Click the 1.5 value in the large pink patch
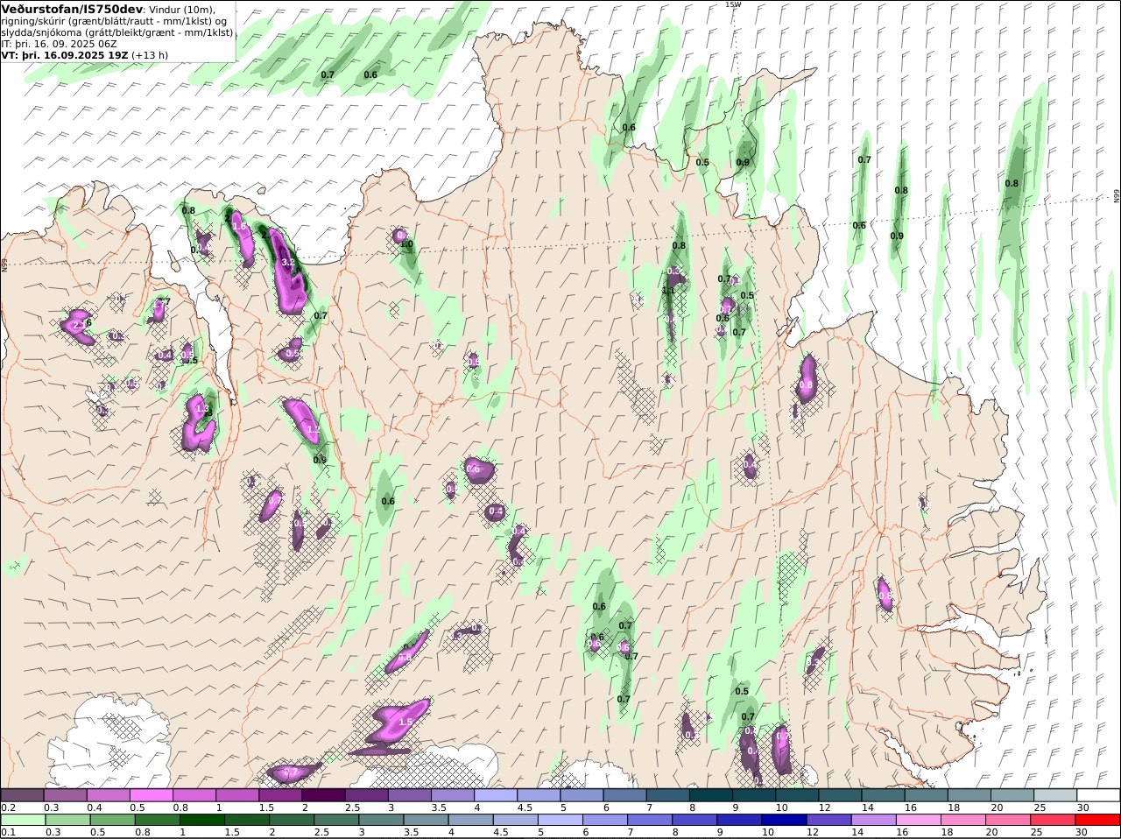 click(x=405, y=722)
